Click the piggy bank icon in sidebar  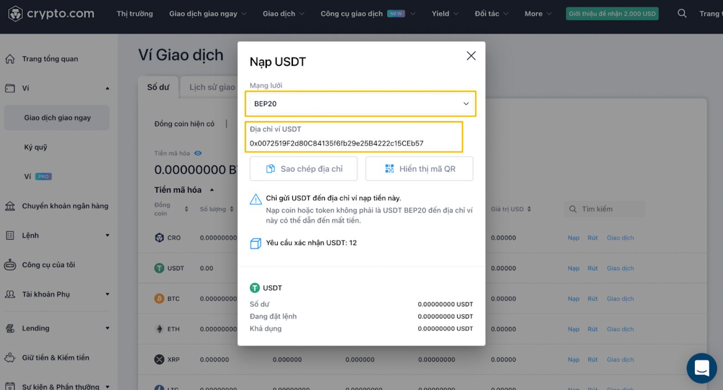click(x=10, y=358)
